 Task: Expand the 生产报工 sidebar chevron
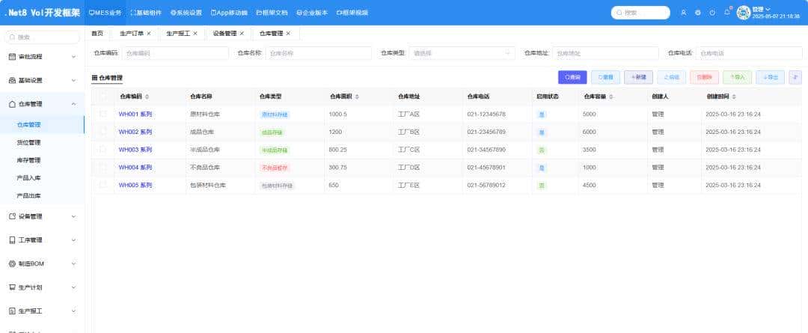(73, 311)
